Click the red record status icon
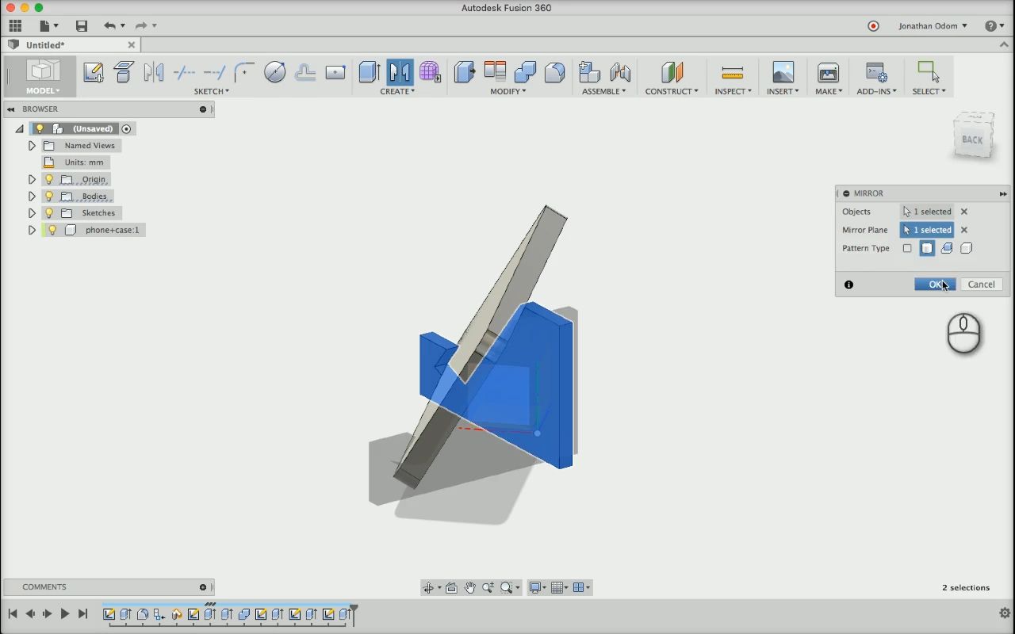This screenshot has width=1015, height=634. click(x=873, y=26)
